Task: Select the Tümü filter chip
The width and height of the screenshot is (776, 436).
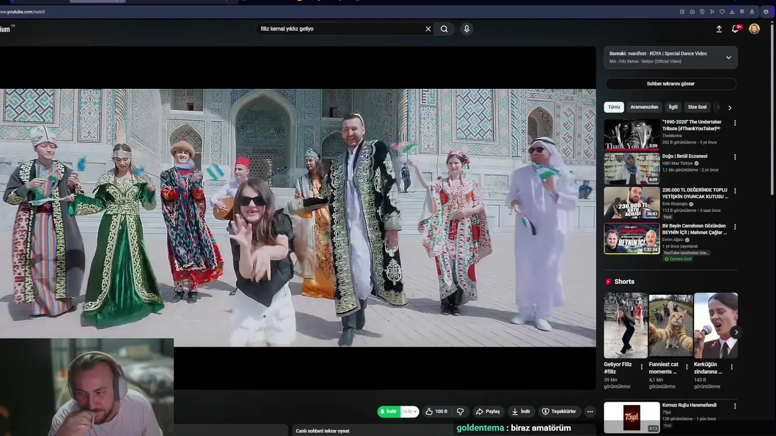Action: click(614, 107)
